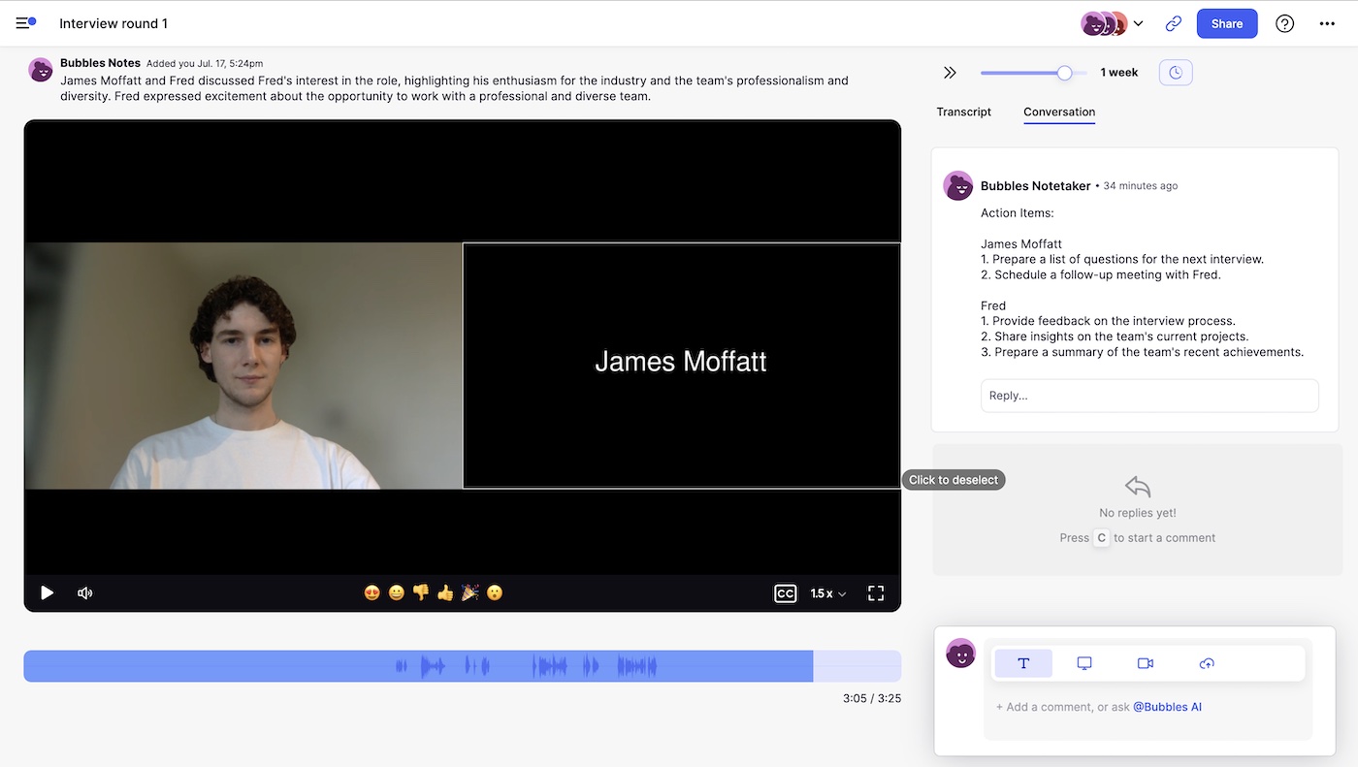Screen dimensions: 1358x767
Task: React with thumbs down emoji
Action: tap(421, 592)
